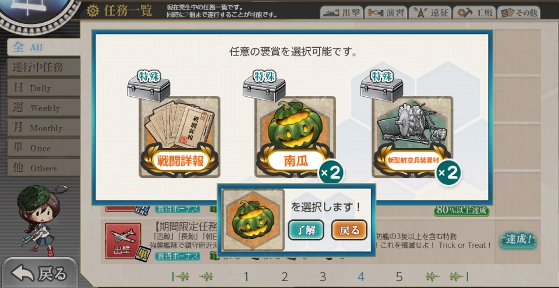Show 遂行中任務 in-progress quests
The width and height of the screenshot is (559, 288).
click(44, 68)
